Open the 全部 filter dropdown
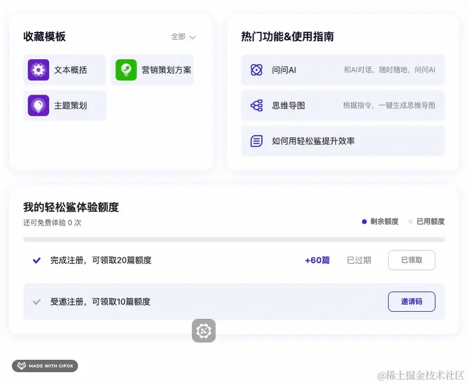The image size is (468, 384). tap(183, 37)
